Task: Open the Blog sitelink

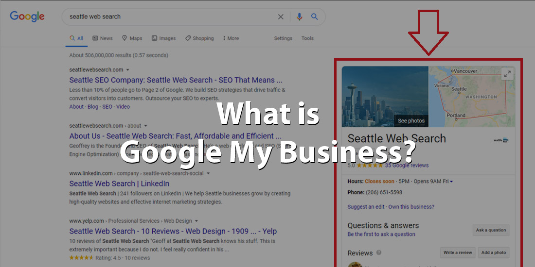Action: (93, 107)
